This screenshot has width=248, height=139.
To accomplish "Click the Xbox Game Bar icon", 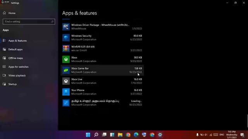I will [x=66, y=70].
